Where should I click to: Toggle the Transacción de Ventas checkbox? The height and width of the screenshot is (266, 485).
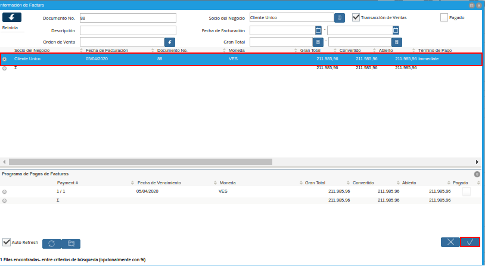pyautogui.click(x=356, y=17)
